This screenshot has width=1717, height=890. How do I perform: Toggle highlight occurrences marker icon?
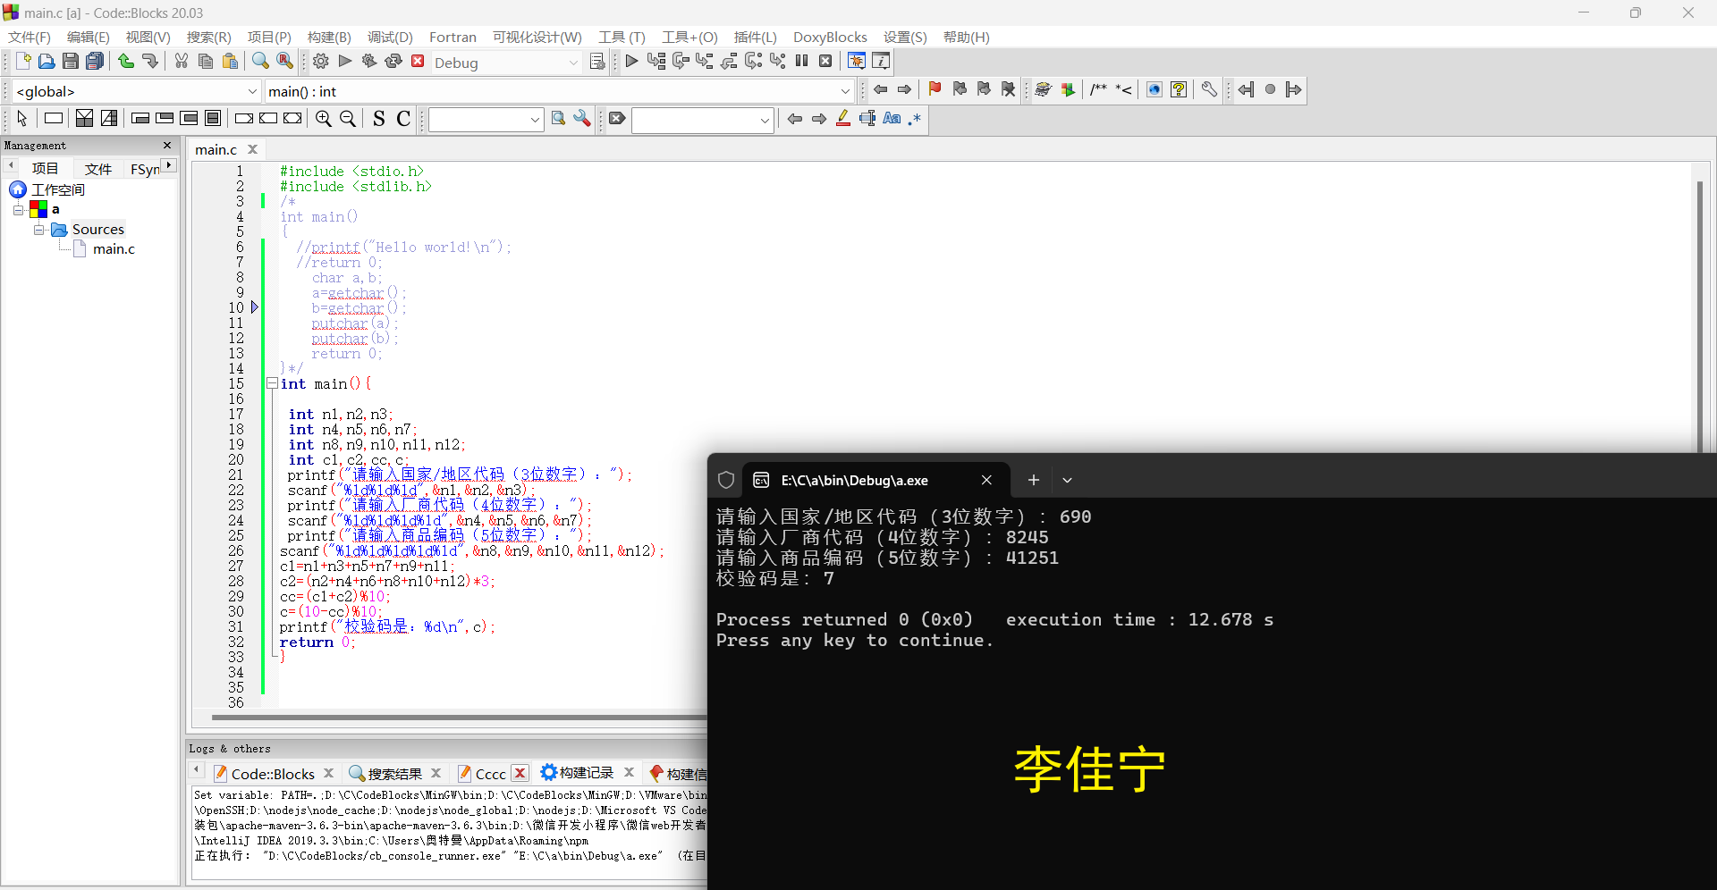click(x=843, y=119)
